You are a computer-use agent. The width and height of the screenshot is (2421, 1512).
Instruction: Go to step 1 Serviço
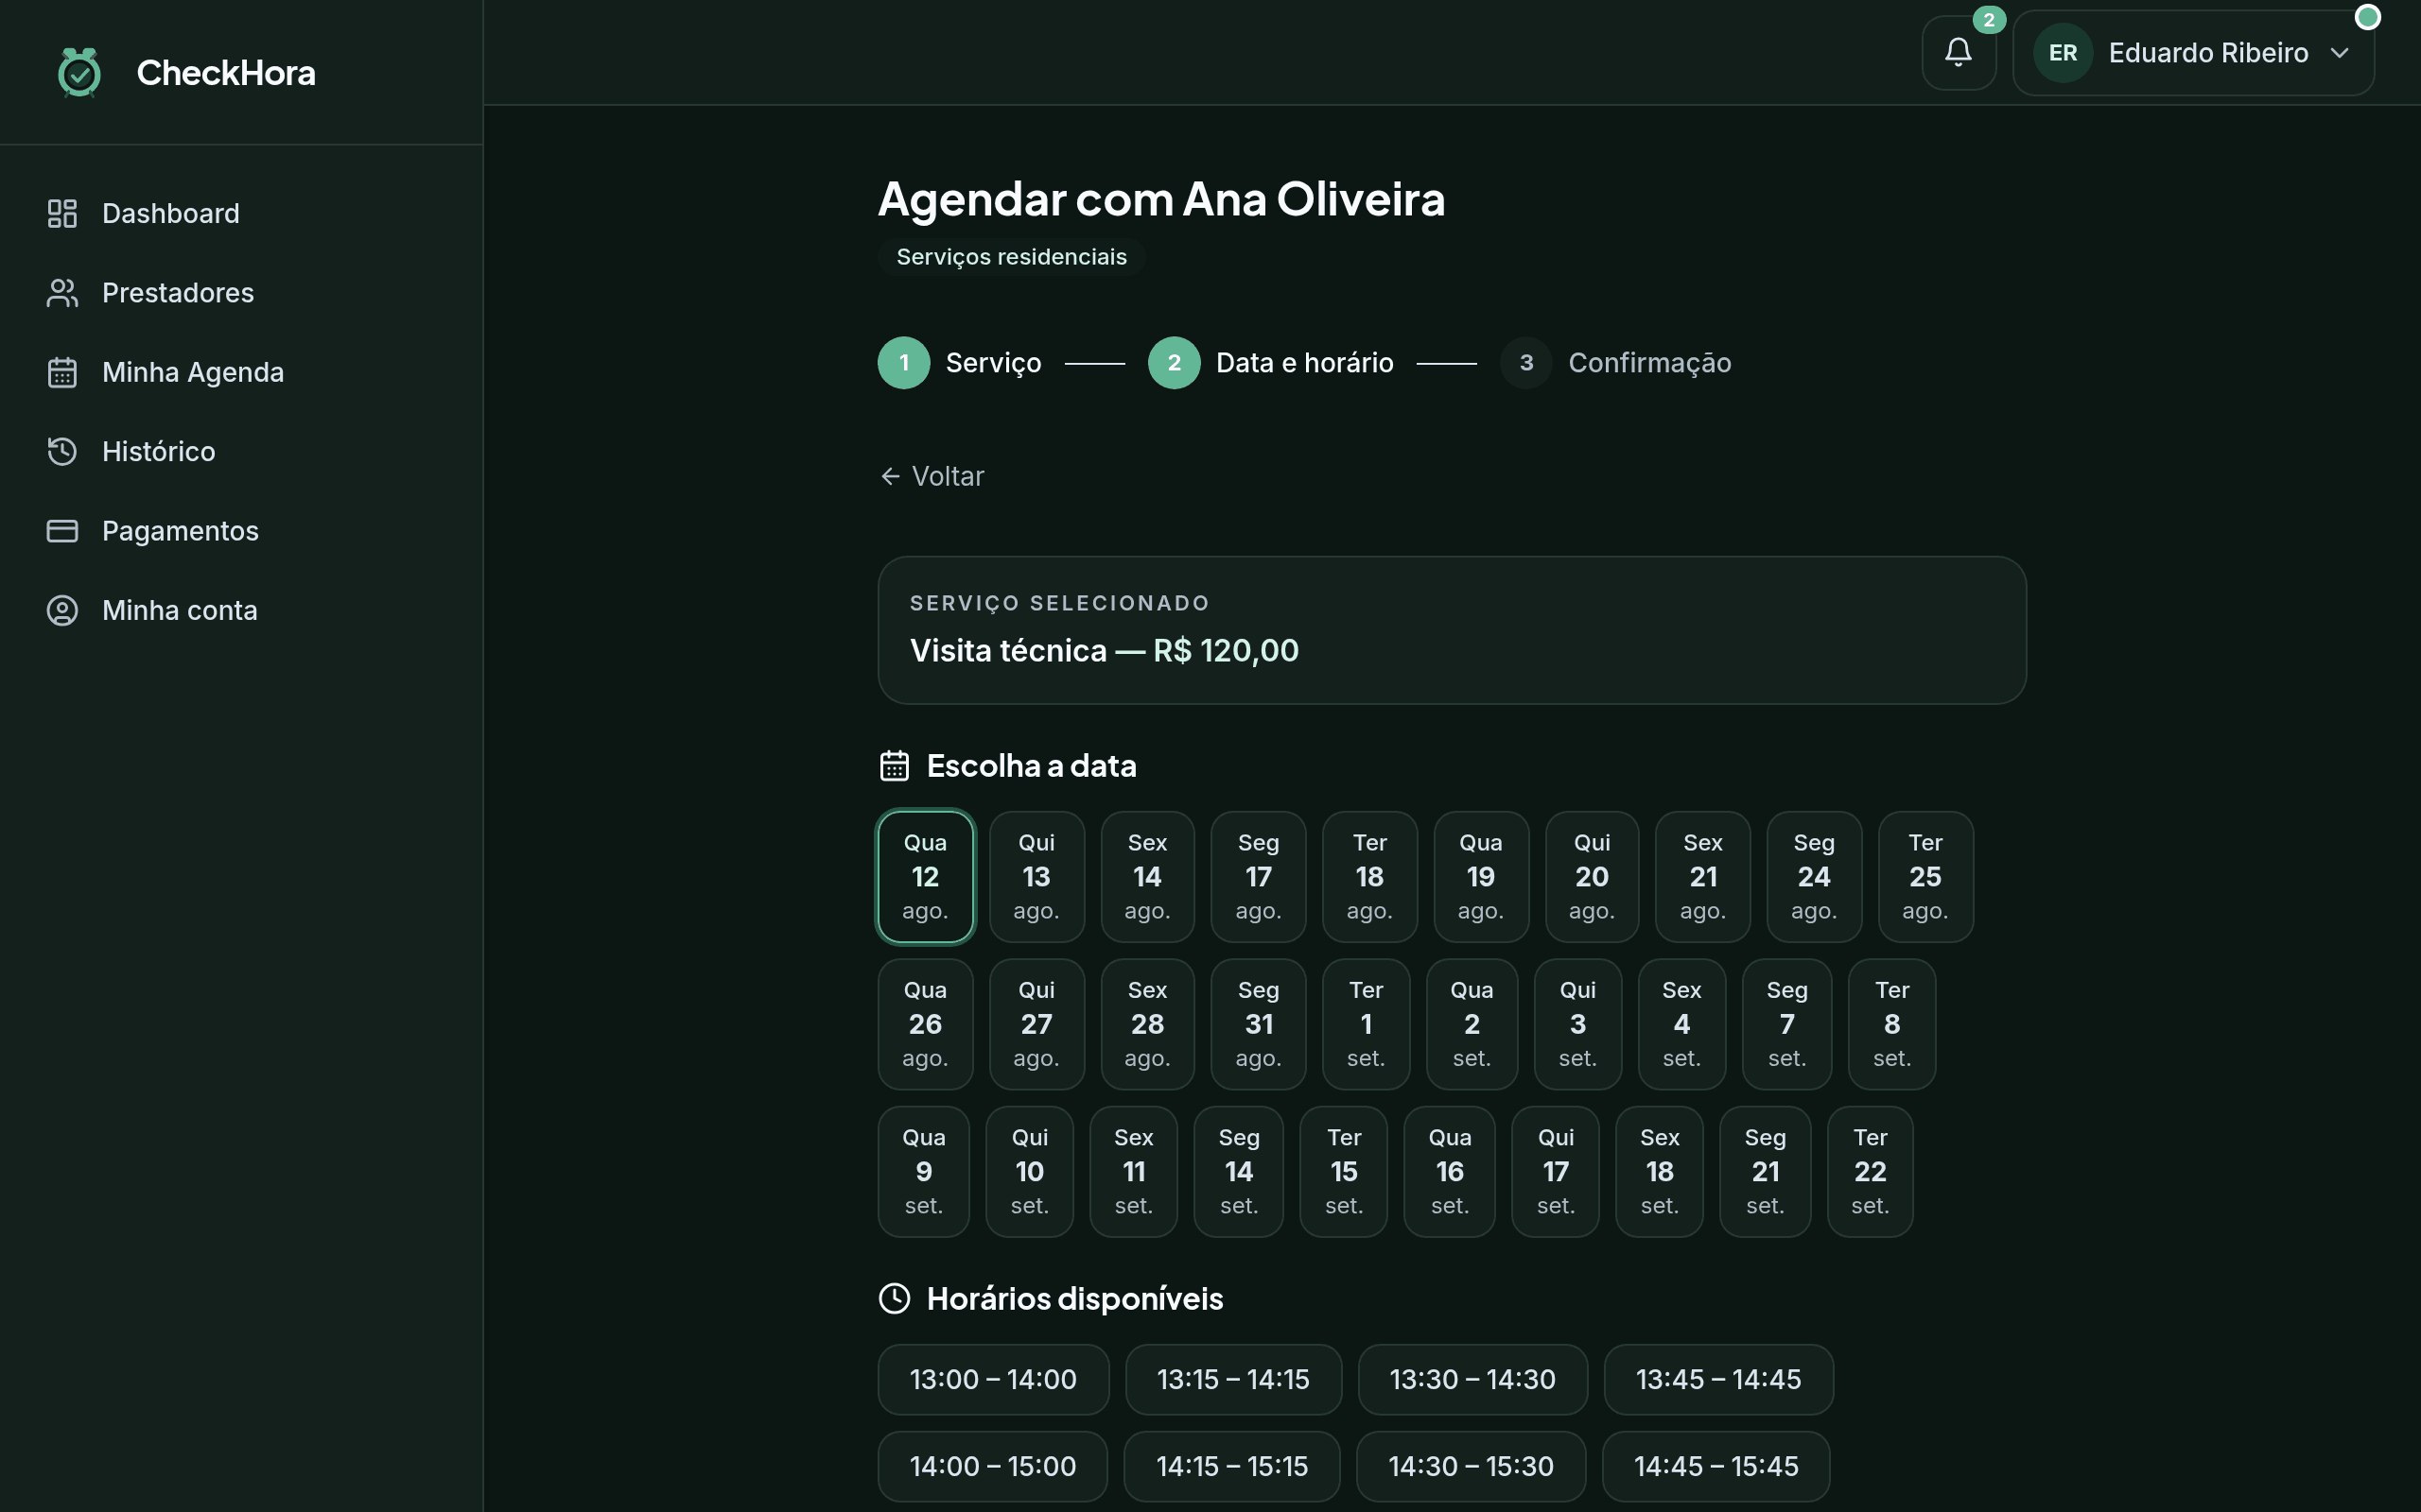[959, 363]
